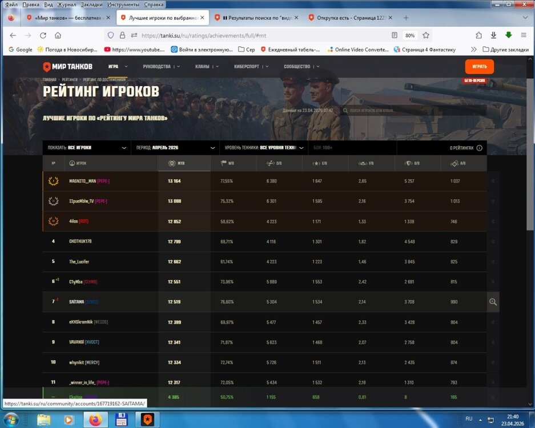Open the downloads arrow icon in toolbar
Viewport: 535px width, 428px height.
(x=493, y=35)
